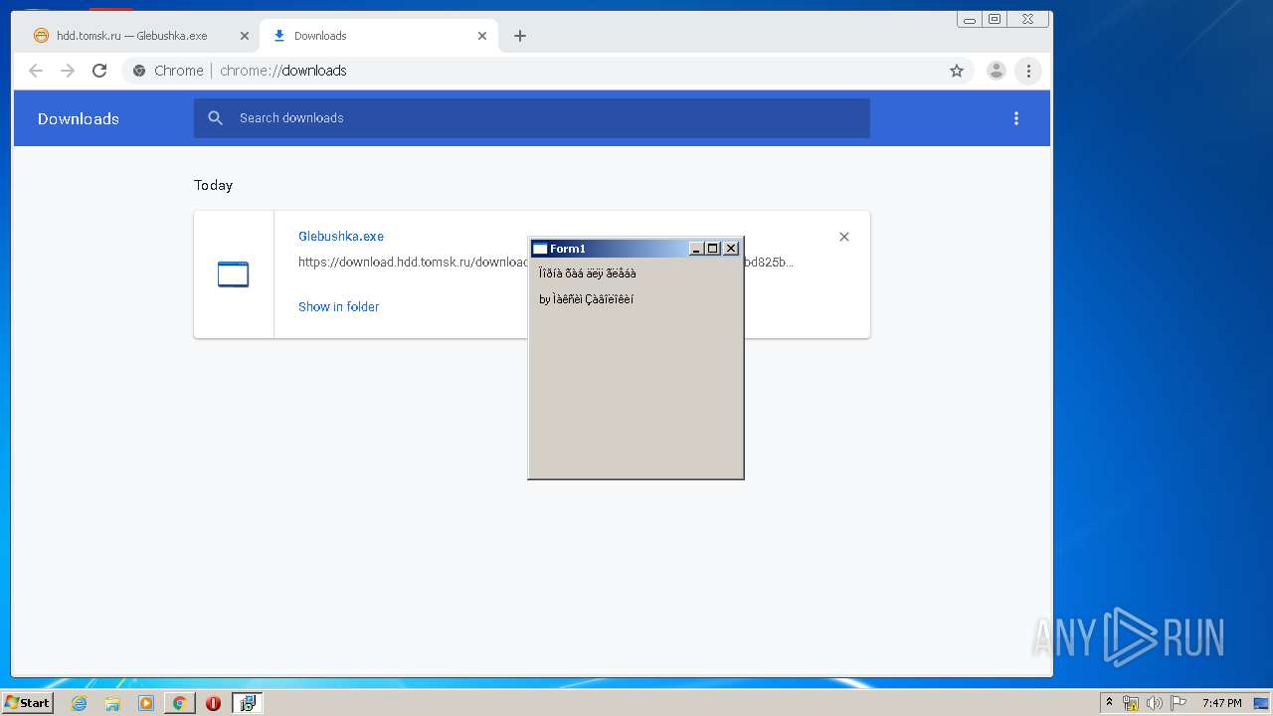Click the Form1 title bar icon
The image size is (1273, 716).
[x=540, y=249]
